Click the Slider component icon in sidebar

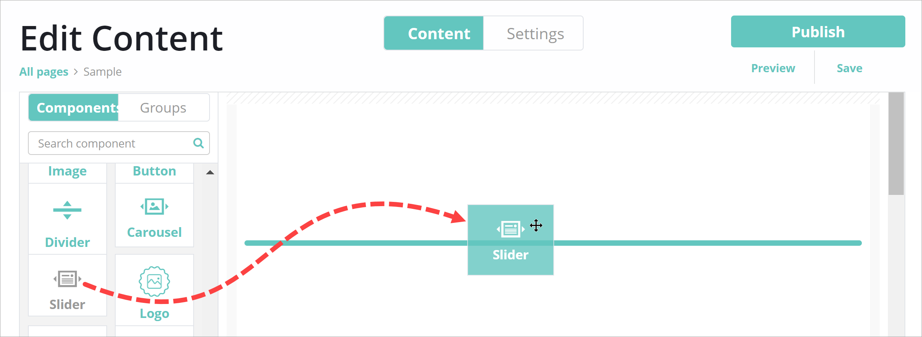(x=67, y=279)
